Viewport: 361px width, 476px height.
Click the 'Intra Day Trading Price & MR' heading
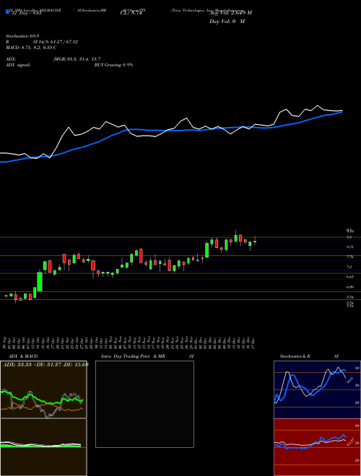tap(133, 356)
